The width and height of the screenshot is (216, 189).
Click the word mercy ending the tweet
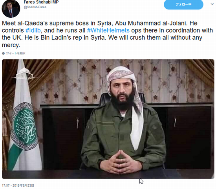[11, 45]
